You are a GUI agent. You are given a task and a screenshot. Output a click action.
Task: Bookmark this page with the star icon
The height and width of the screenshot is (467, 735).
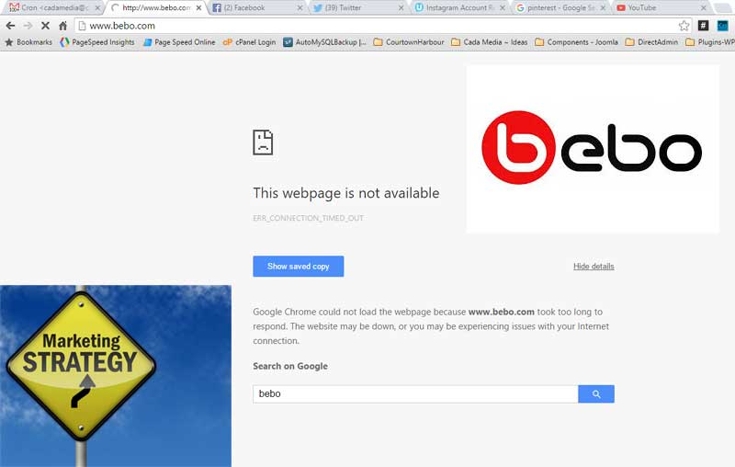(684, 26)
